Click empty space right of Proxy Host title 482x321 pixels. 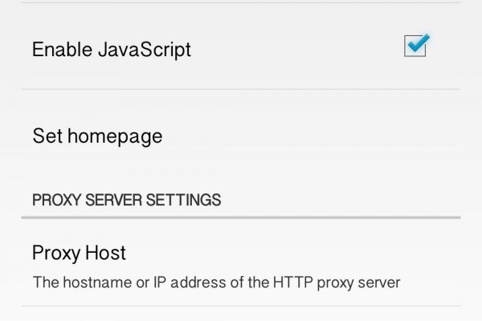click(x=305, y=254)
